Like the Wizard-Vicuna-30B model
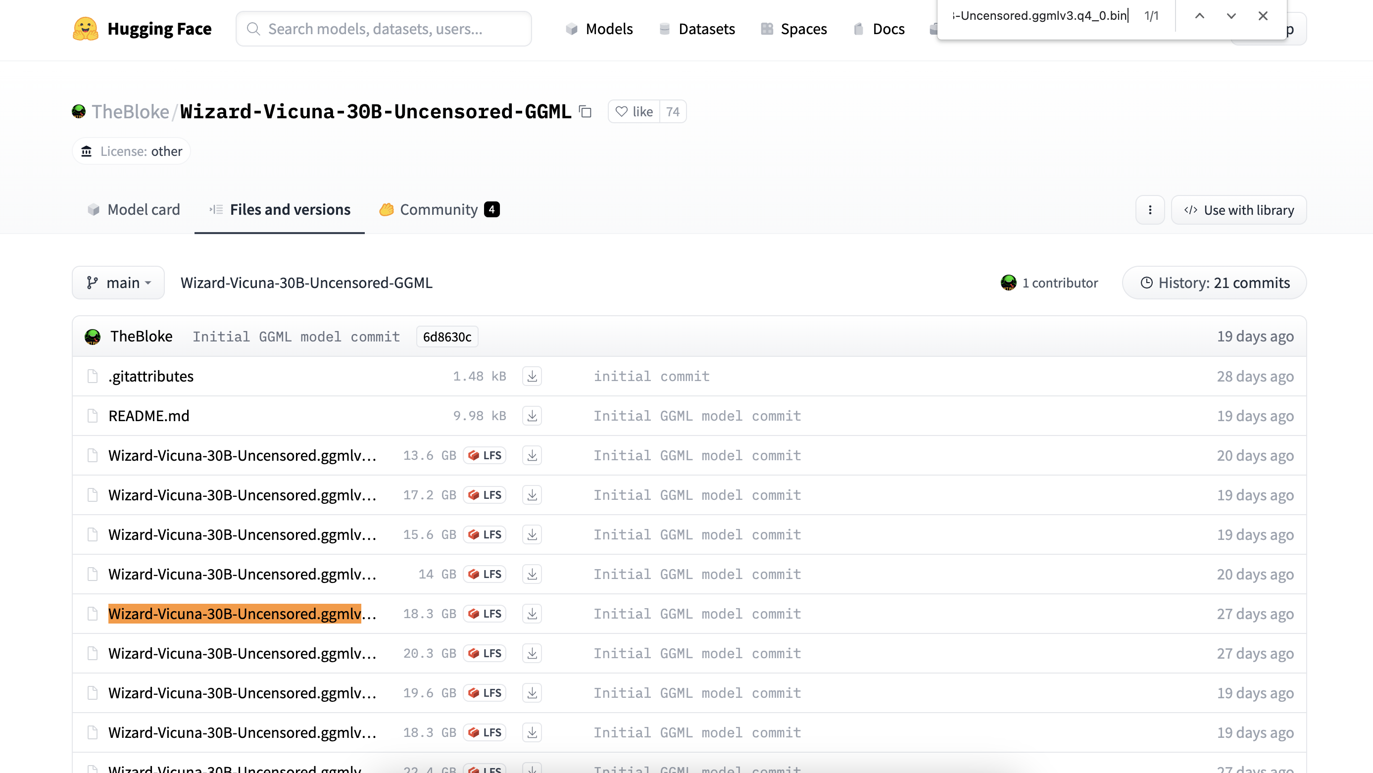Image resolution: width=1373 pixels, height=773 pixels. coord(634,111)
